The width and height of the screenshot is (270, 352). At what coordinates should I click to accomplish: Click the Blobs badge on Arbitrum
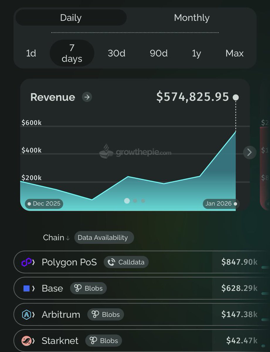(106, 314)
